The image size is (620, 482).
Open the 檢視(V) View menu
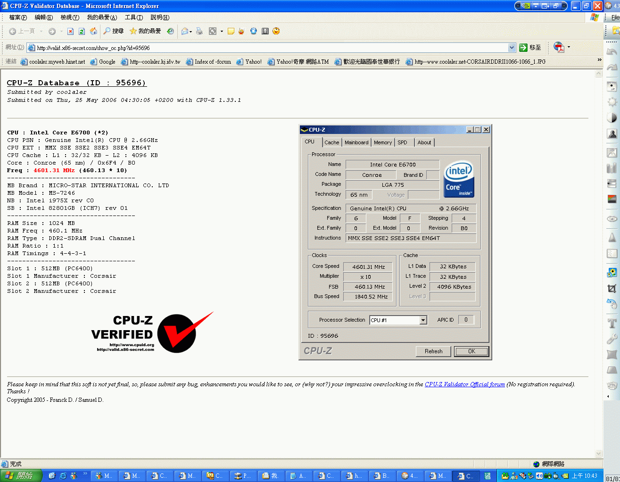coord(70,17)
